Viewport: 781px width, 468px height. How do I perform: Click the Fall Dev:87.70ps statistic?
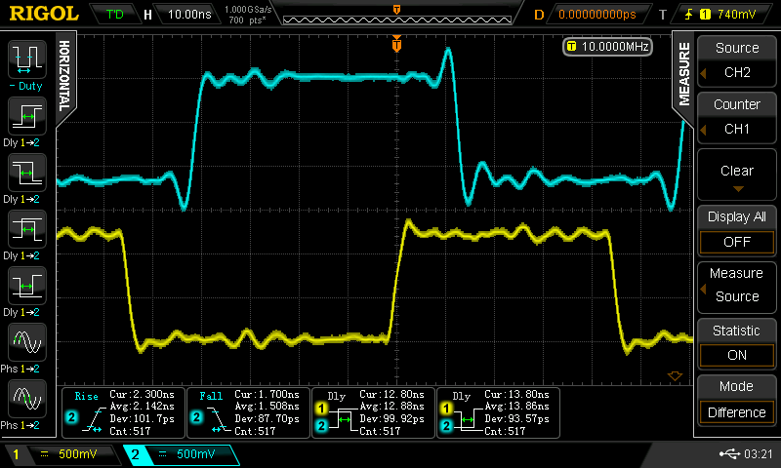coord(267,419)
